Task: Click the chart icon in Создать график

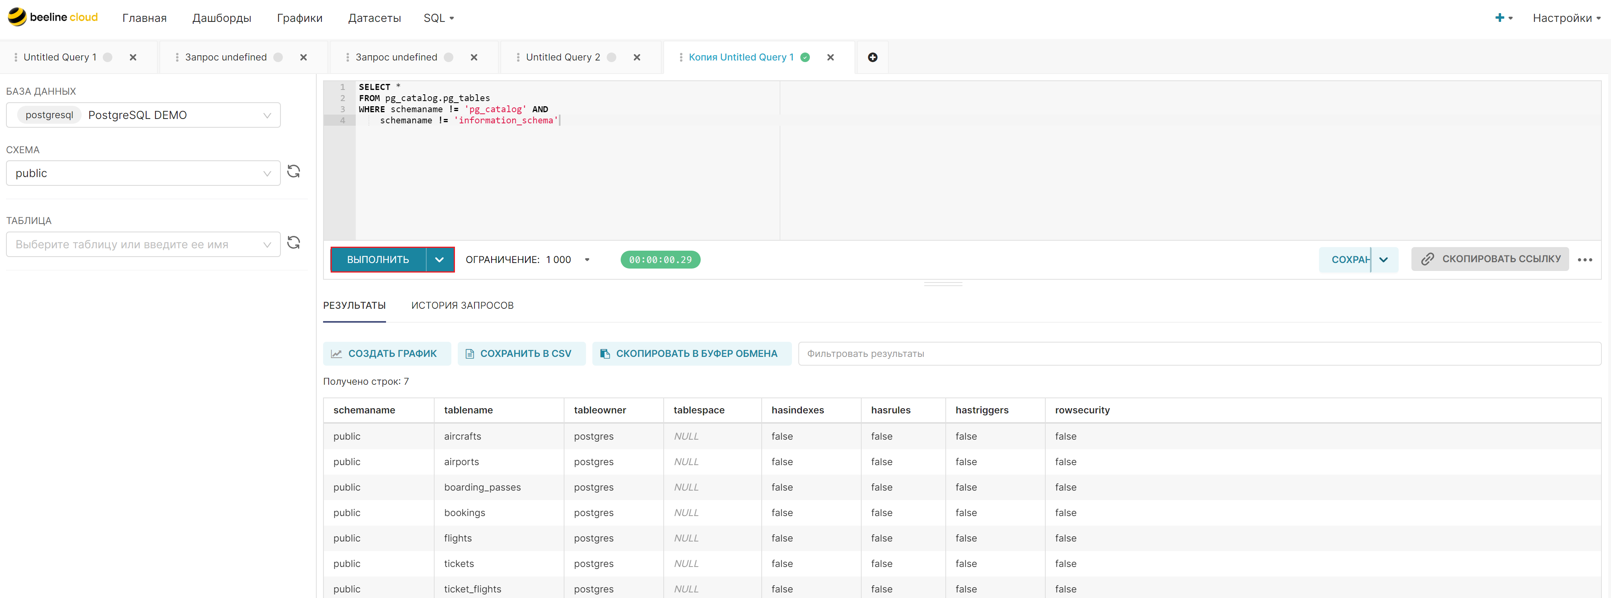Action: 337,354
